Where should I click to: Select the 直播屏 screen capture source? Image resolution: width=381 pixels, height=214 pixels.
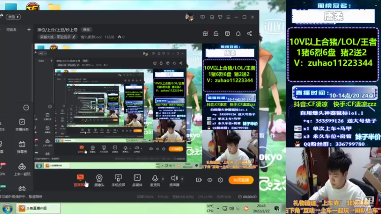coord(80,180)
